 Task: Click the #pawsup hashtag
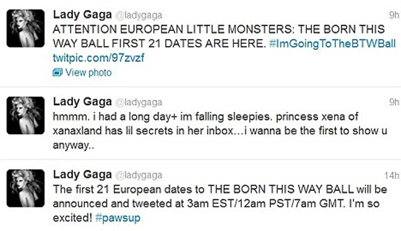118,218
